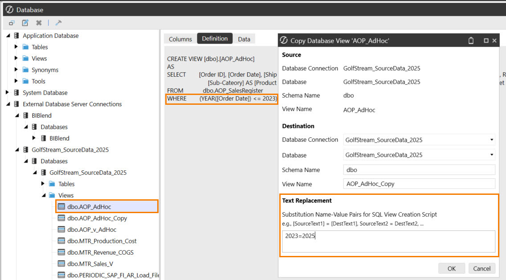Open the destination Database Connection dropdown
506x280 pixels.
click(x=491, y=140)
